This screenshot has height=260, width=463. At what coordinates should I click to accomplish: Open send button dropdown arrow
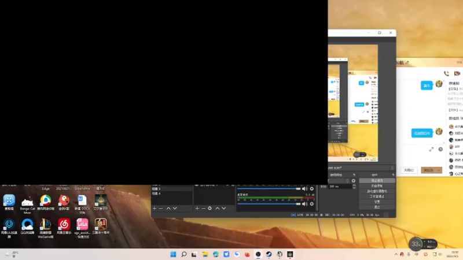[439, 170]
